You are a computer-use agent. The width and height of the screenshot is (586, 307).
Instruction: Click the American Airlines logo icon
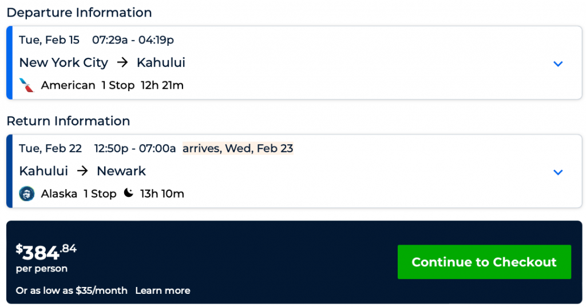26,85
